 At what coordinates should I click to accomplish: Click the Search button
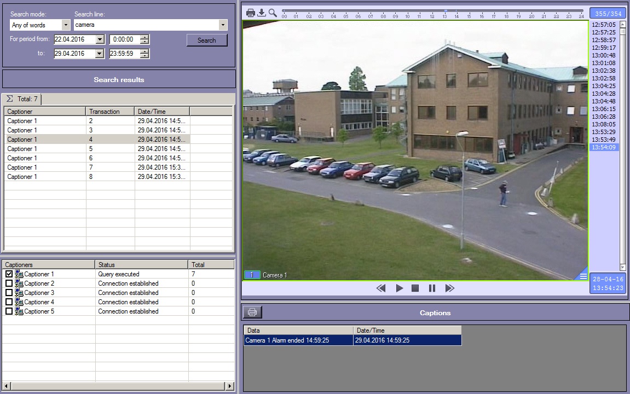[x=206, y=40]
